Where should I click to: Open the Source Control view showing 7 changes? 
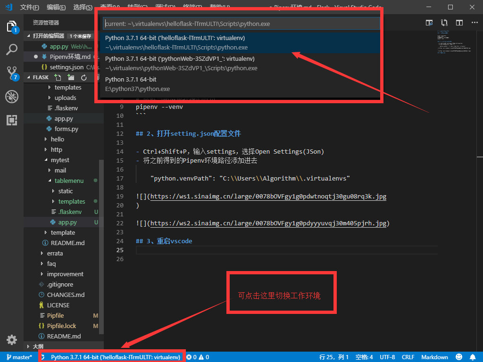click(x=11, y=71)
